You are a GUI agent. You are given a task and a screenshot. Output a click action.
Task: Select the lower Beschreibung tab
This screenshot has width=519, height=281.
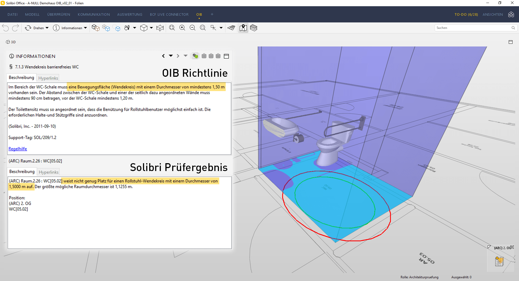[22, 172]
